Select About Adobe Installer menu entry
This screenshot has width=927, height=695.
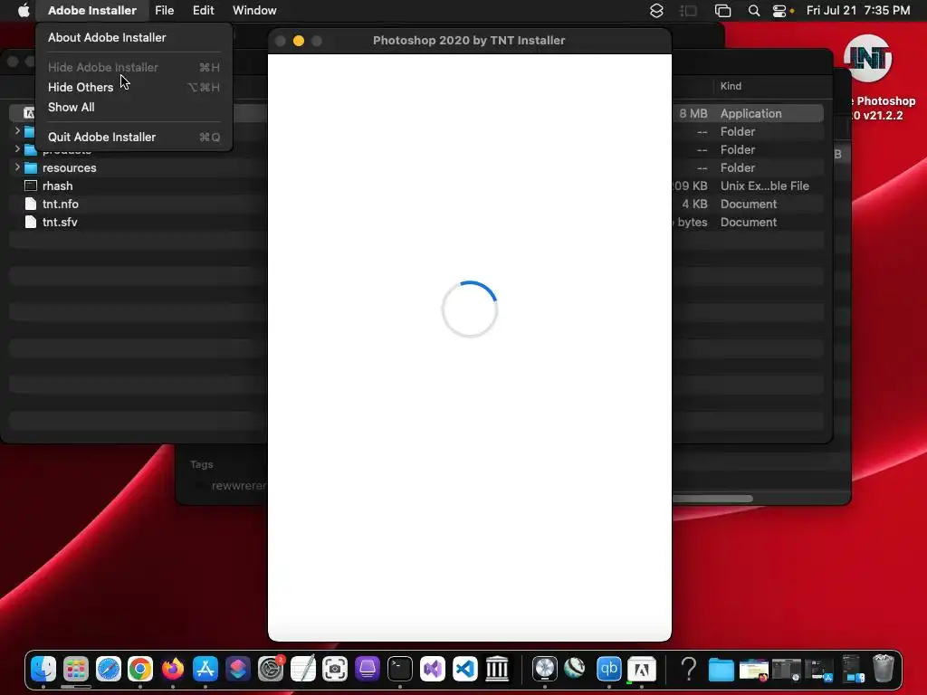[107, 37]
